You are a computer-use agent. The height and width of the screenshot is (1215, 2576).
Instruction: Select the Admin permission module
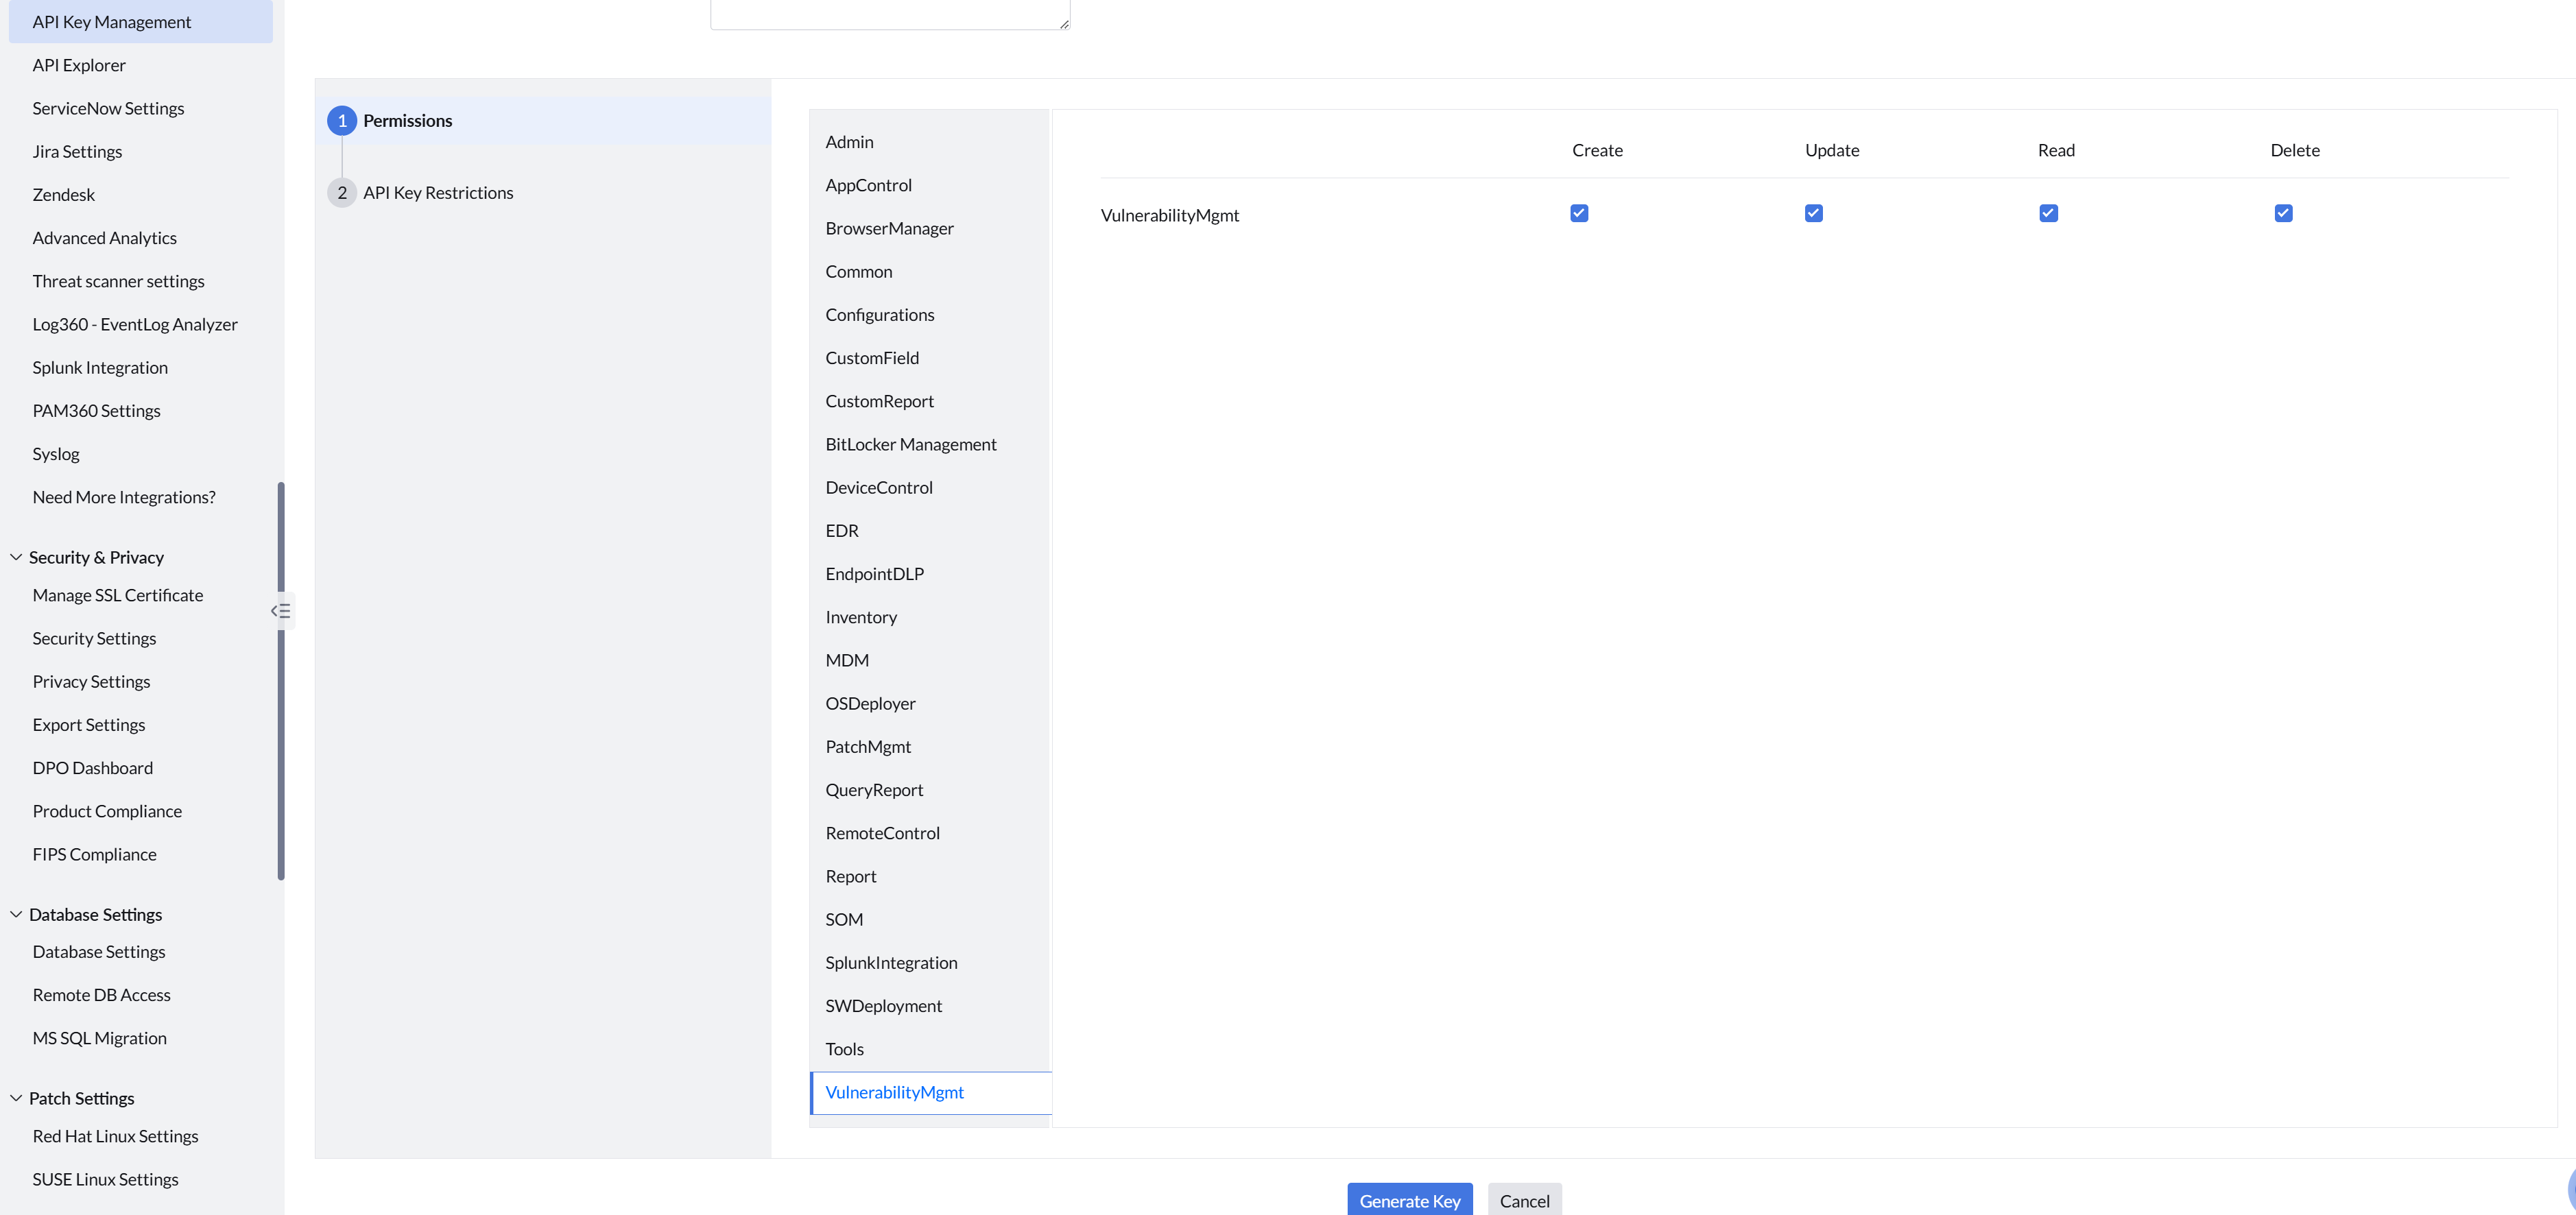tap(849, 142)
